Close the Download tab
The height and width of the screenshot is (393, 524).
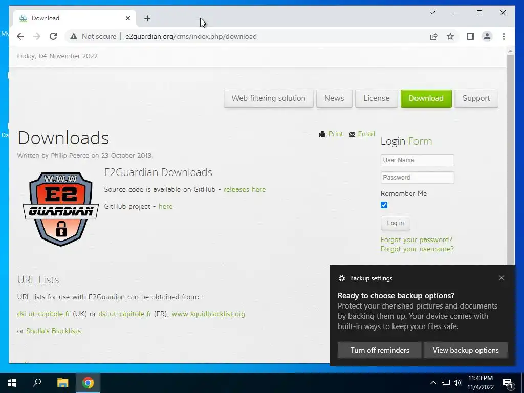127,18
